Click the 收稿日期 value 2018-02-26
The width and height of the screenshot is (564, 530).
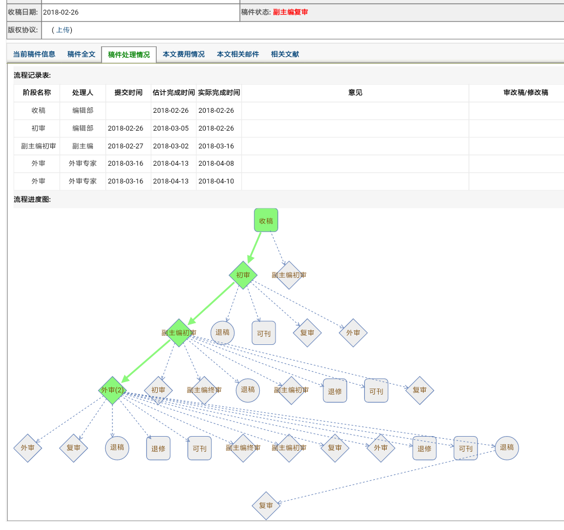click(x=61, y=12)
